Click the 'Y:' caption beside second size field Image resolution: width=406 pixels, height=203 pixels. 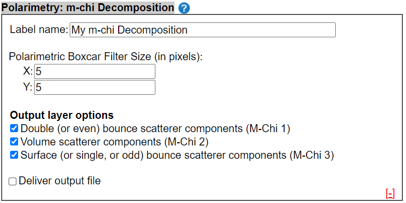tap(28, 87)
